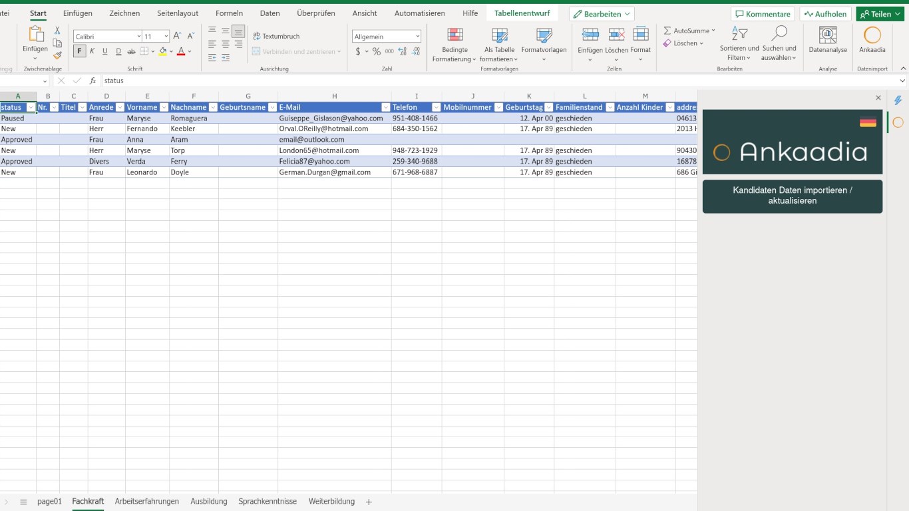Increase font size with larger A icon
The height and width of the screenshot is (511, 909).
(x=177, y=36)
